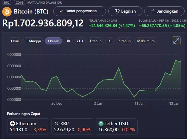Select the 5 tahun time range
The width and height of the screenshot is (187, 139).
[124, 41]
